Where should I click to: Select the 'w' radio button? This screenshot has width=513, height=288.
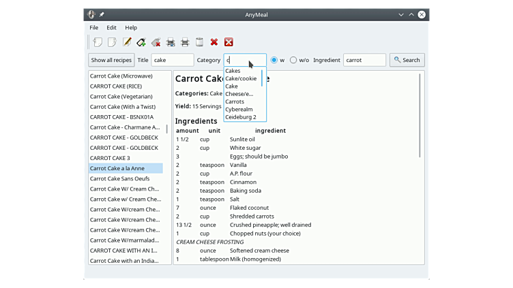pos(274,60)
